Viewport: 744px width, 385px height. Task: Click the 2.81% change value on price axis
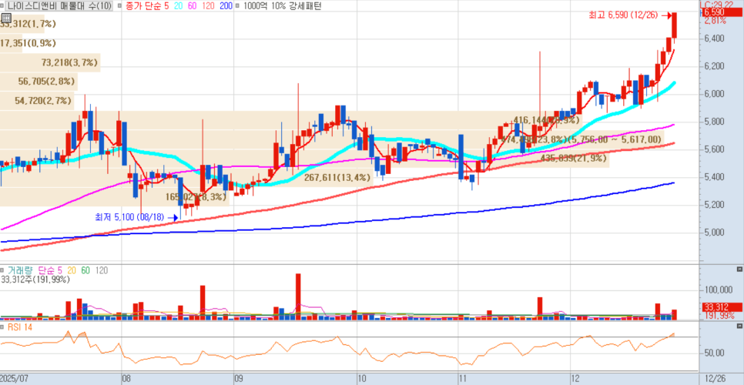pyautogui.click(x=715, y=20)
